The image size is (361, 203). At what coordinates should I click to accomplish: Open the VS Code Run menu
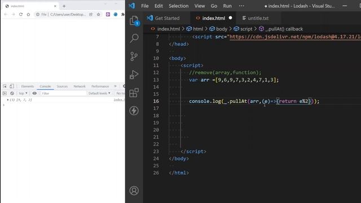[227, 6]
